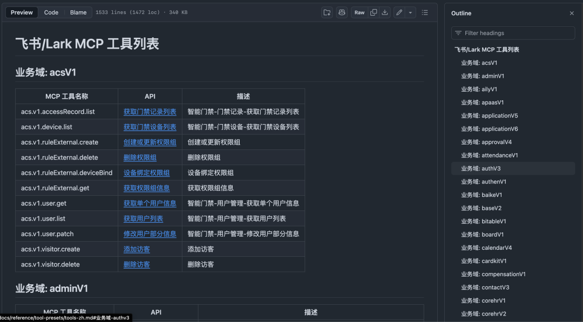Download the raw markdown file
Screen dimensions: 583x322
coord(384,12)
